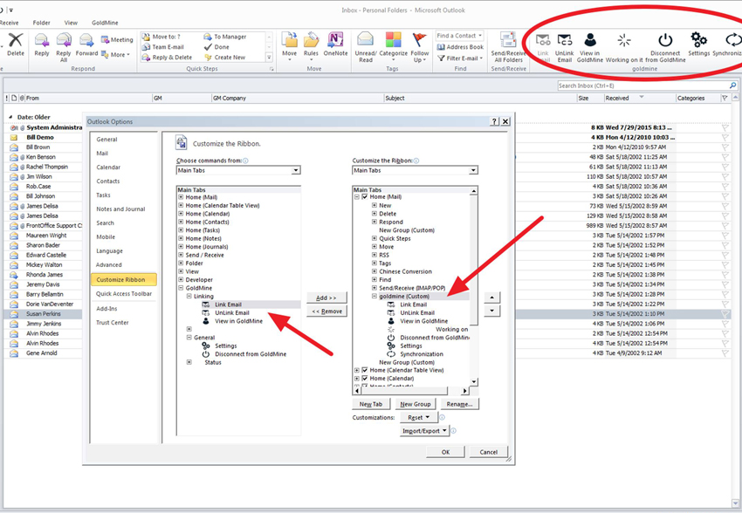Open the Trust Center category
The image size is (742, 513).
click(112, 323)
